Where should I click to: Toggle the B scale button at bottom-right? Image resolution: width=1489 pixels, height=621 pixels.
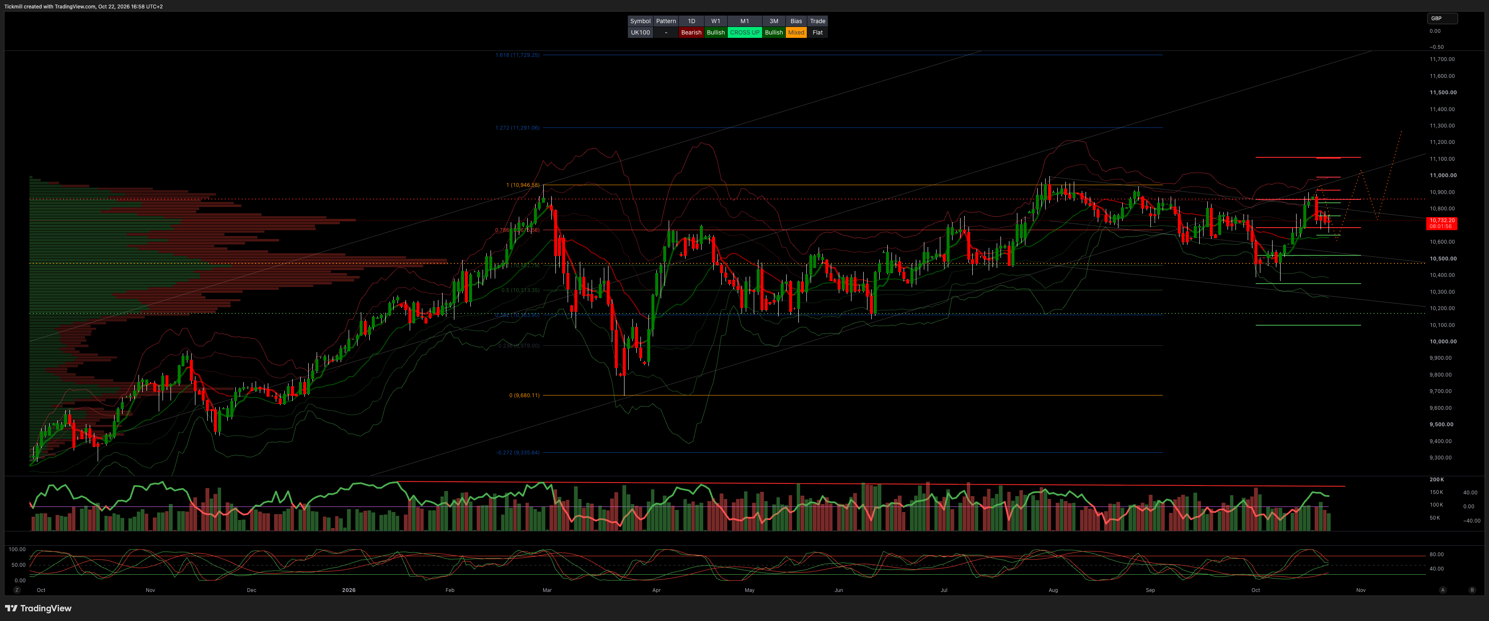tap(1472, 590)
